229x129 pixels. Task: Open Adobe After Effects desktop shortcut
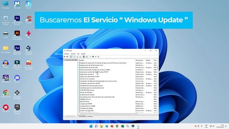(x=17, y=50)
